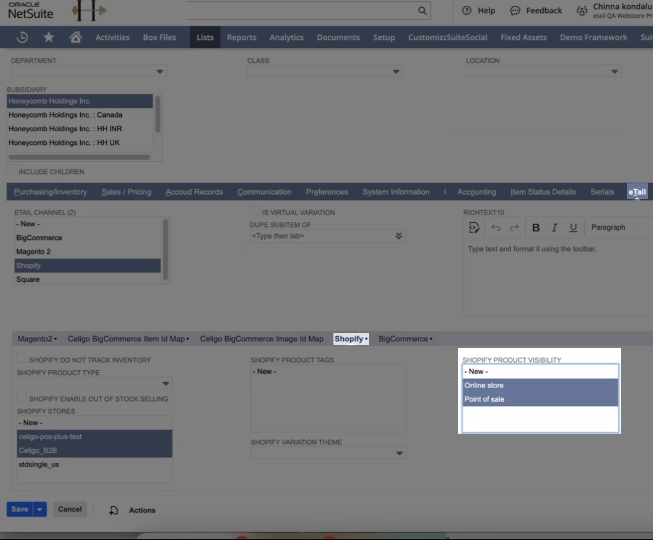Open the Save button dropdown arrow
The image size is (653, 540).
[x=40, y=509]
